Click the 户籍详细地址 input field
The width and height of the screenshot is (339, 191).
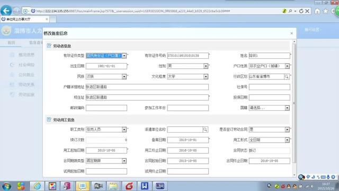(147, 87)
